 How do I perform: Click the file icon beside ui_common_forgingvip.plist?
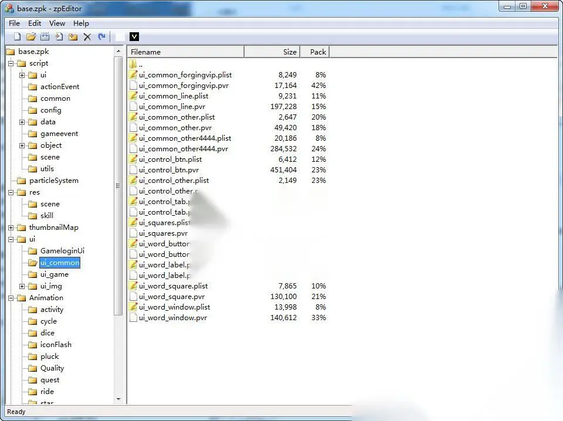[x=133, y=74]
